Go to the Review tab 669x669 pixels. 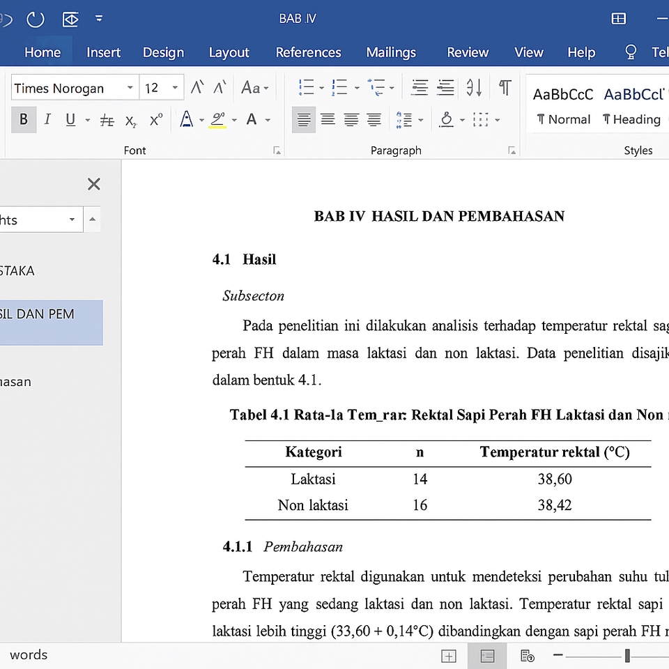tap(468, 52)
